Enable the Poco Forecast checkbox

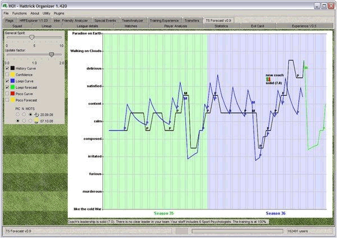pyautogui.click(x=7, y=101)
